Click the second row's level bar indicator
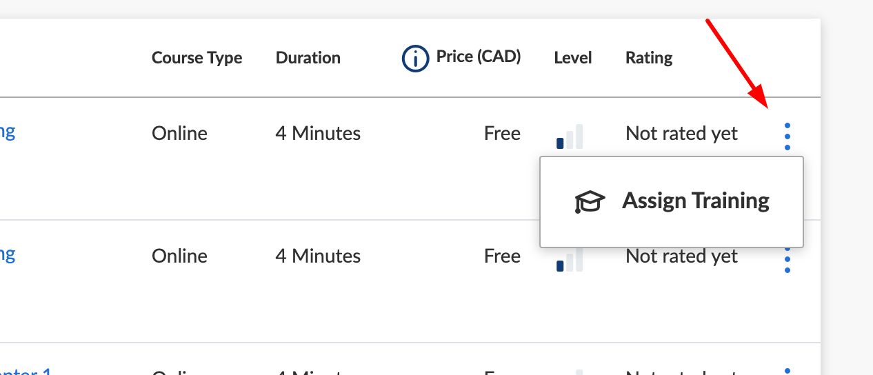 pyautogui.click(x=570, y=259)
